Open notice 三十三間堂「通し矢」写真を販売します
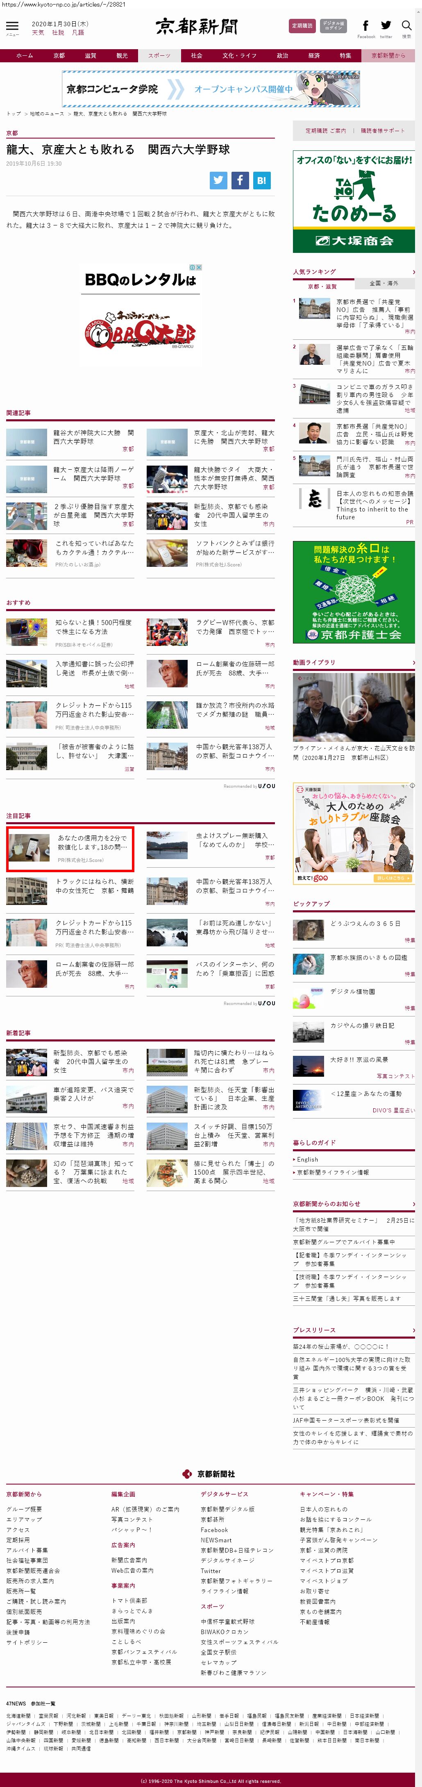The height and width of the screenshot is (1787, 422). [x=347, y=1298]
